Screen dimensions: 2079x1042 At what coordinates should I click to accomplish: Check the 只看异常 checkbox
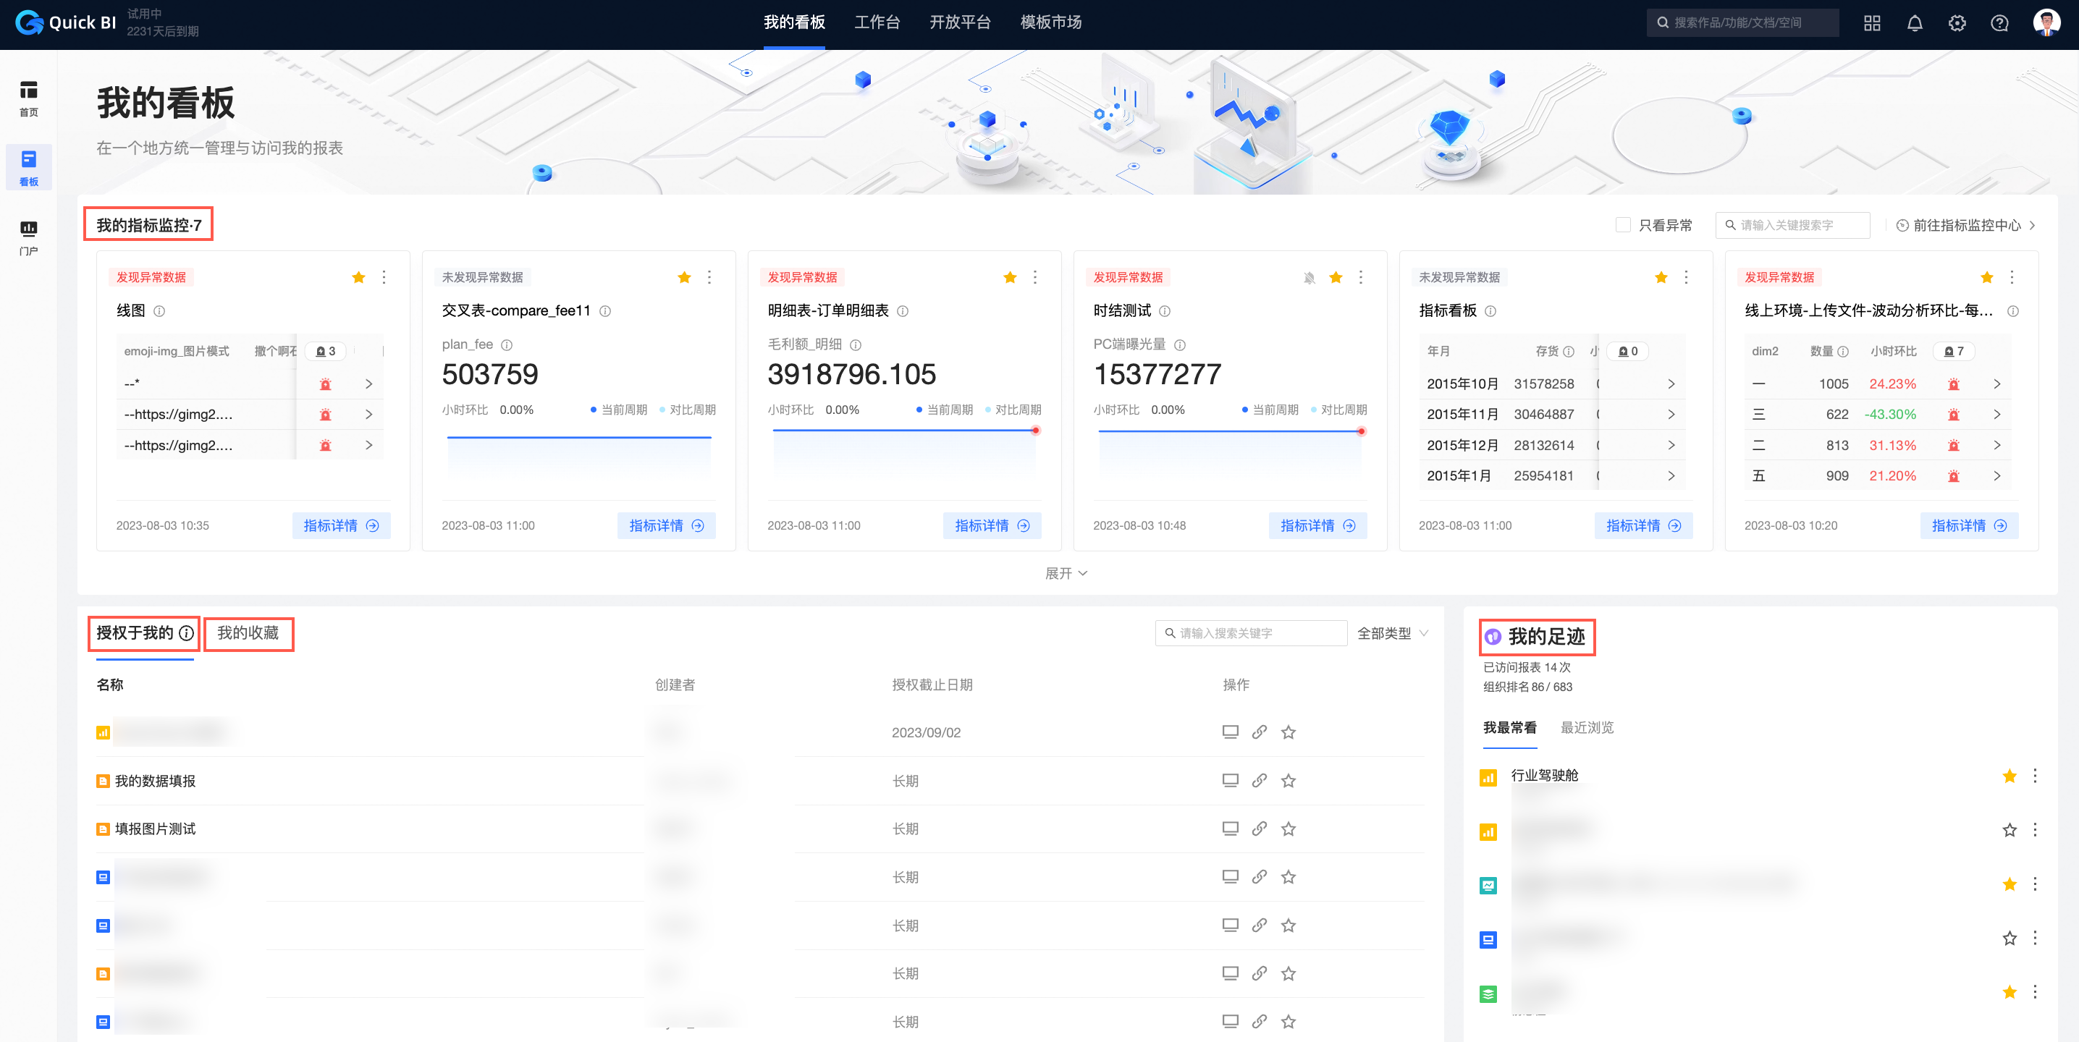point(1623,225)
